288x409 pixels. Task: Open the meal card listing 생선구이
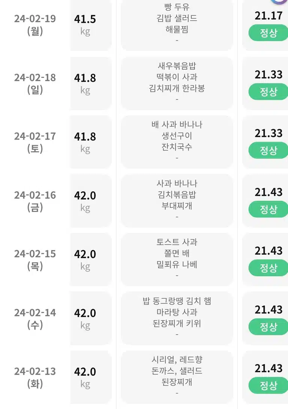(x=177, y=142)
